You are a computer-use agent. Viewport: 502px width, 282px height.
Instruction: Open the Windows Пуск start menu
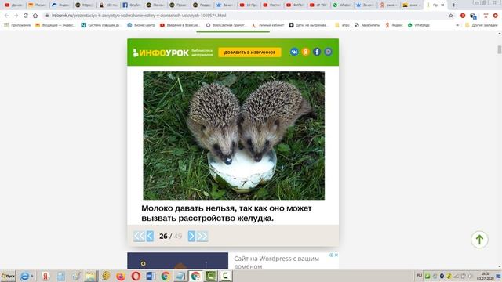pos(8,276)
